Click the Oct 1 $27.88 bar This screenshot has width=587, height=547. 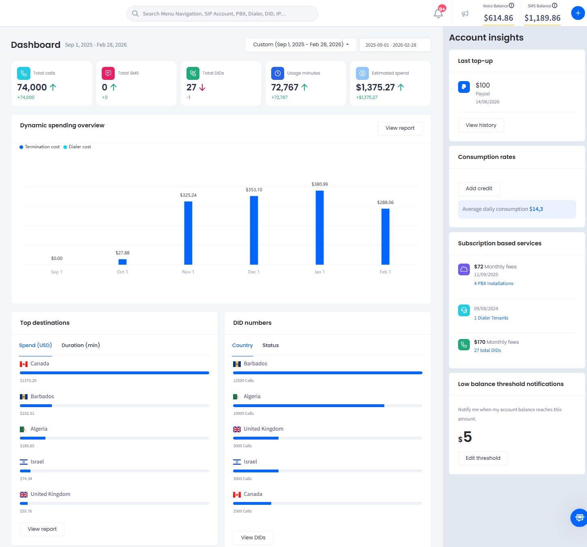(x=122, y=262)
